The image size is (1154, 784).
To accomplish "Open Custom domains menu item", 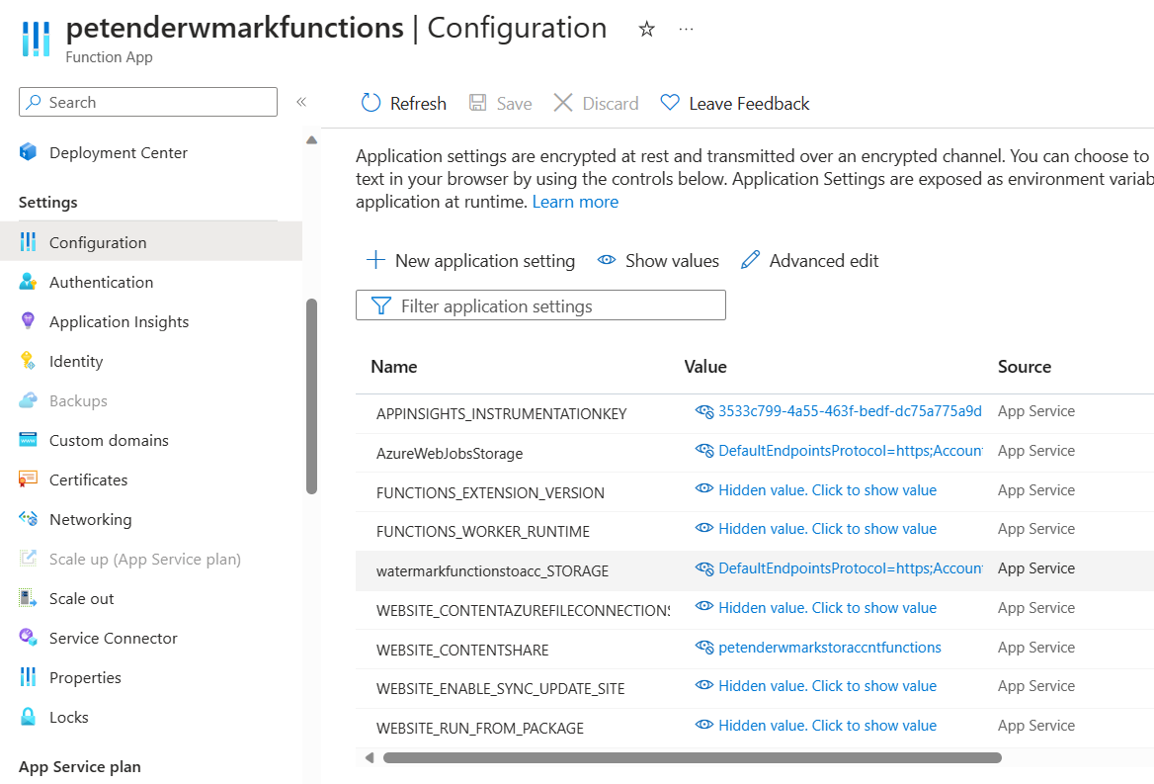I will click(x=109, y=440).
